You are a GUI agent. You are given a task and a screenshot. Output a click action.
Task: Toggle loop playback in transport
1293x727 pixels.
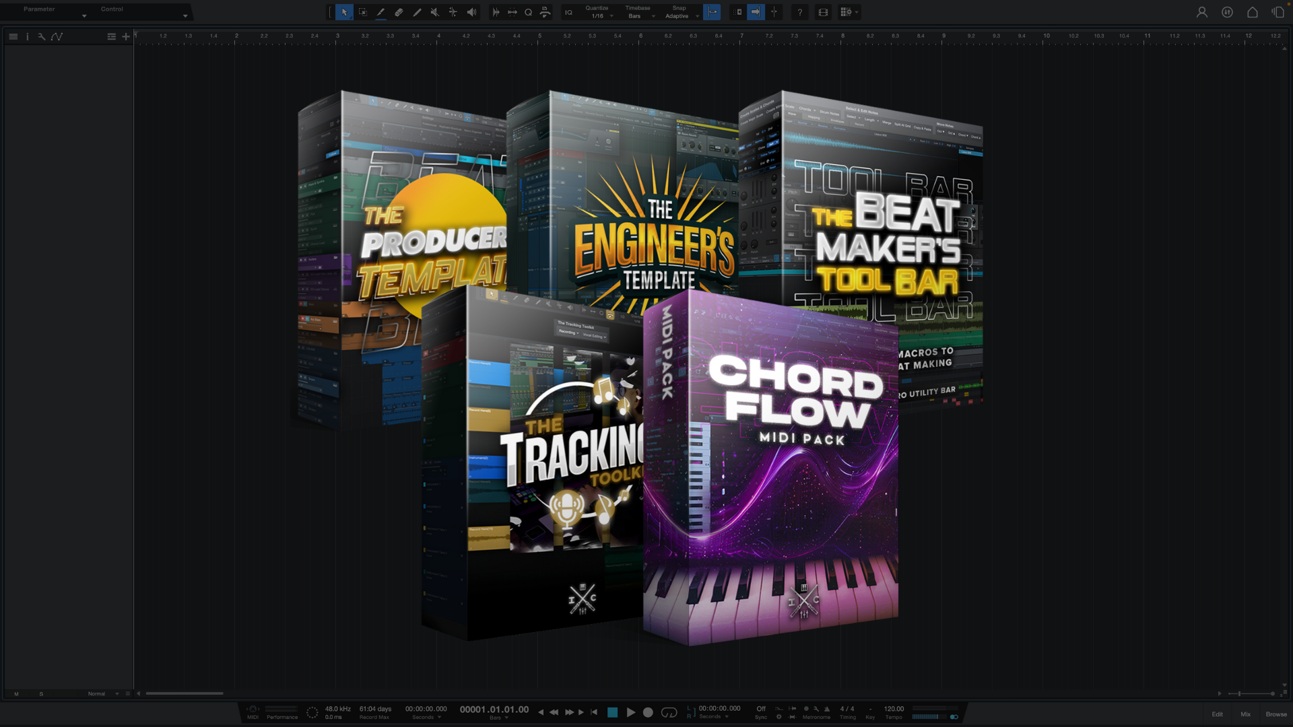(x=669, y=712)
